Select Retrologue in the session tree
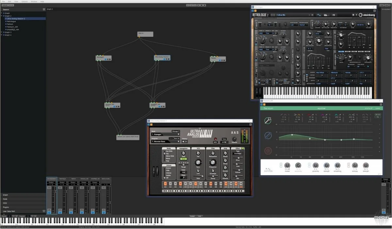This screenshot has width=392, height=229. click(11, 21)
